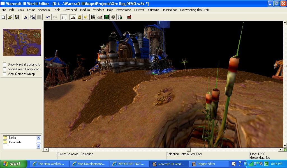
Task: Undo last action with Undo arrow
Action: coord(48,17)
